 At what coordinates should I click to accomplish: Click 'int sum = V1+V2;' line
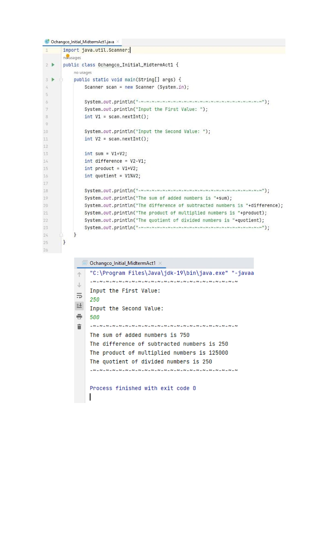pyautogui.click(x=106, y=154)
